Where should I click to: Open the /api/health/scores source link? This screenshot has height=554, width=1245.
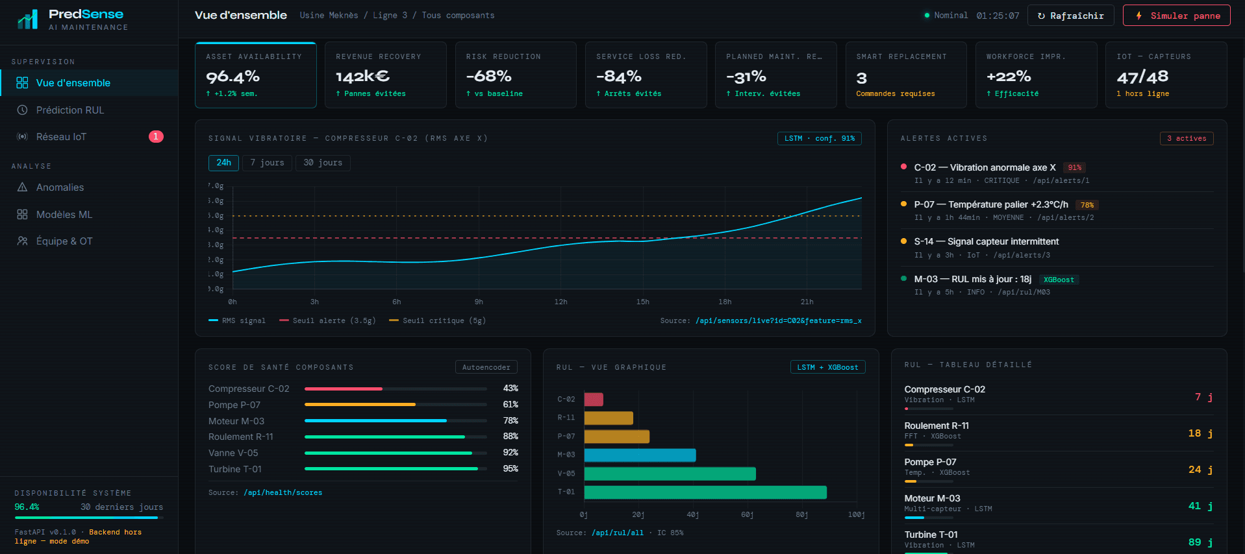(x=283, y=492)
